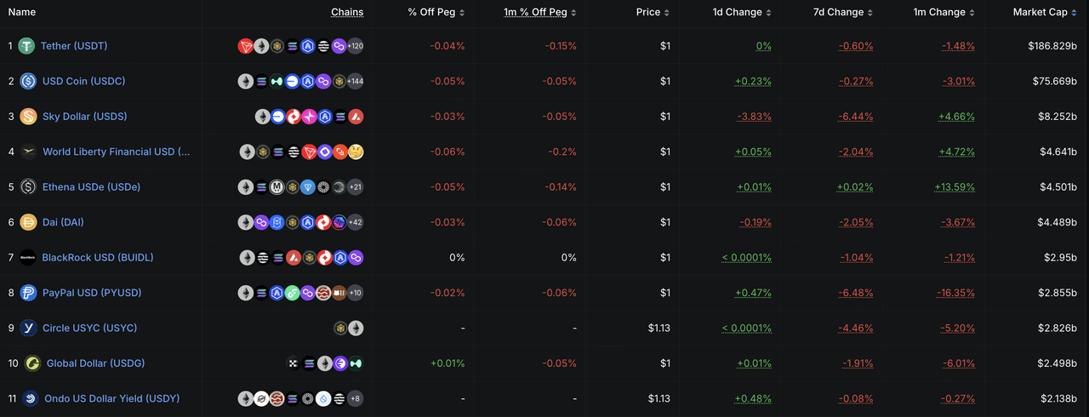Click the -3.83% 1d change value

754,117
